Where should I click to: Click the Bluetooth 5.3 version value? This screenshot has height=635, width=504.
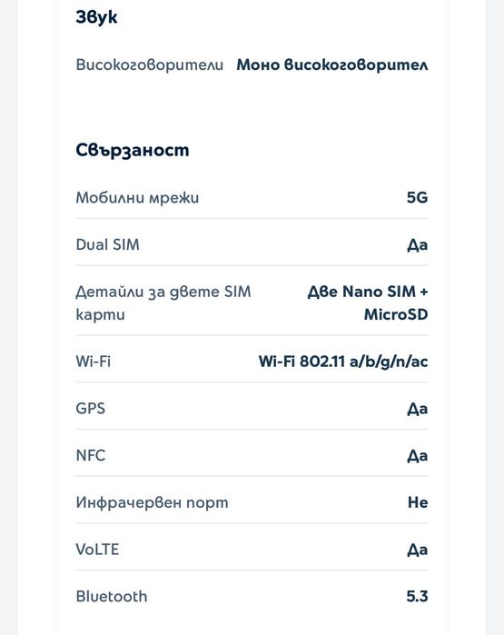pyautogui.click(x=418, y=597)
